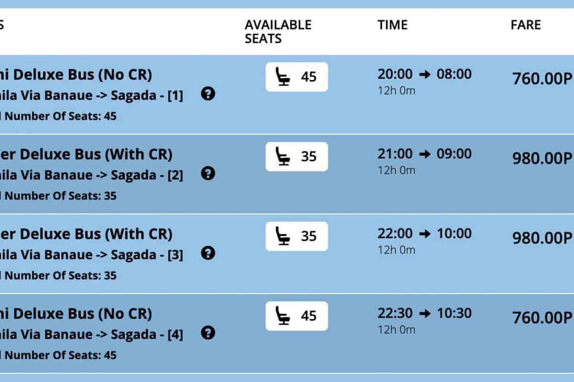Click seat icon for 21:00 trip

[x=283, y=157]
